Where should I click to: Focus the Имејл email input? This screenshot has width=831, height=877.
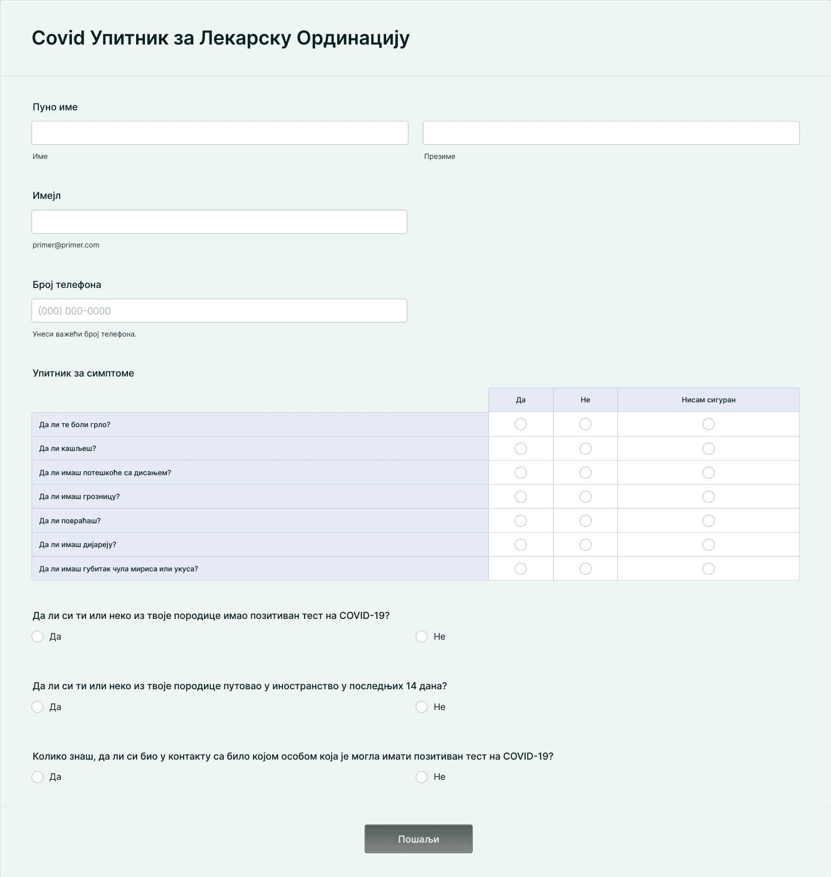click(x=219, y=222)
